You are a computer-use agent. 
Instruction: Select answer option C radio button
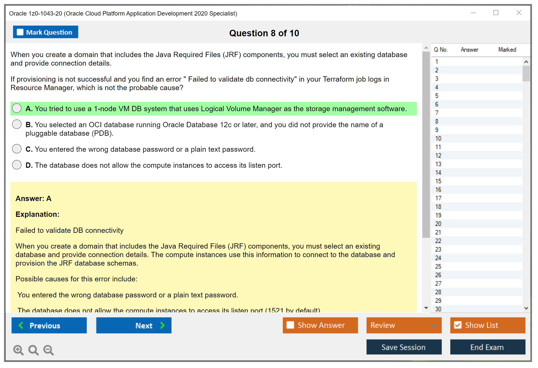tap(17, 149)
